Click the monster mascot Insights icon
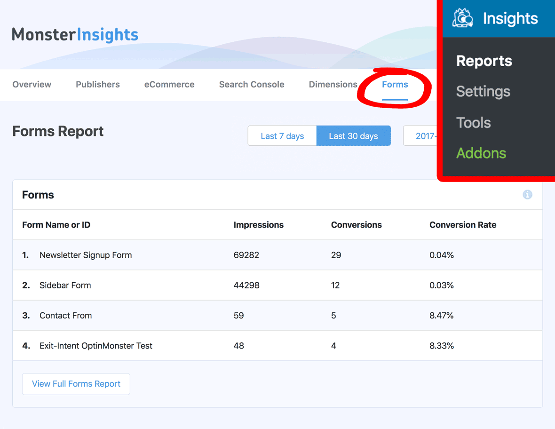 pos(462,18)
